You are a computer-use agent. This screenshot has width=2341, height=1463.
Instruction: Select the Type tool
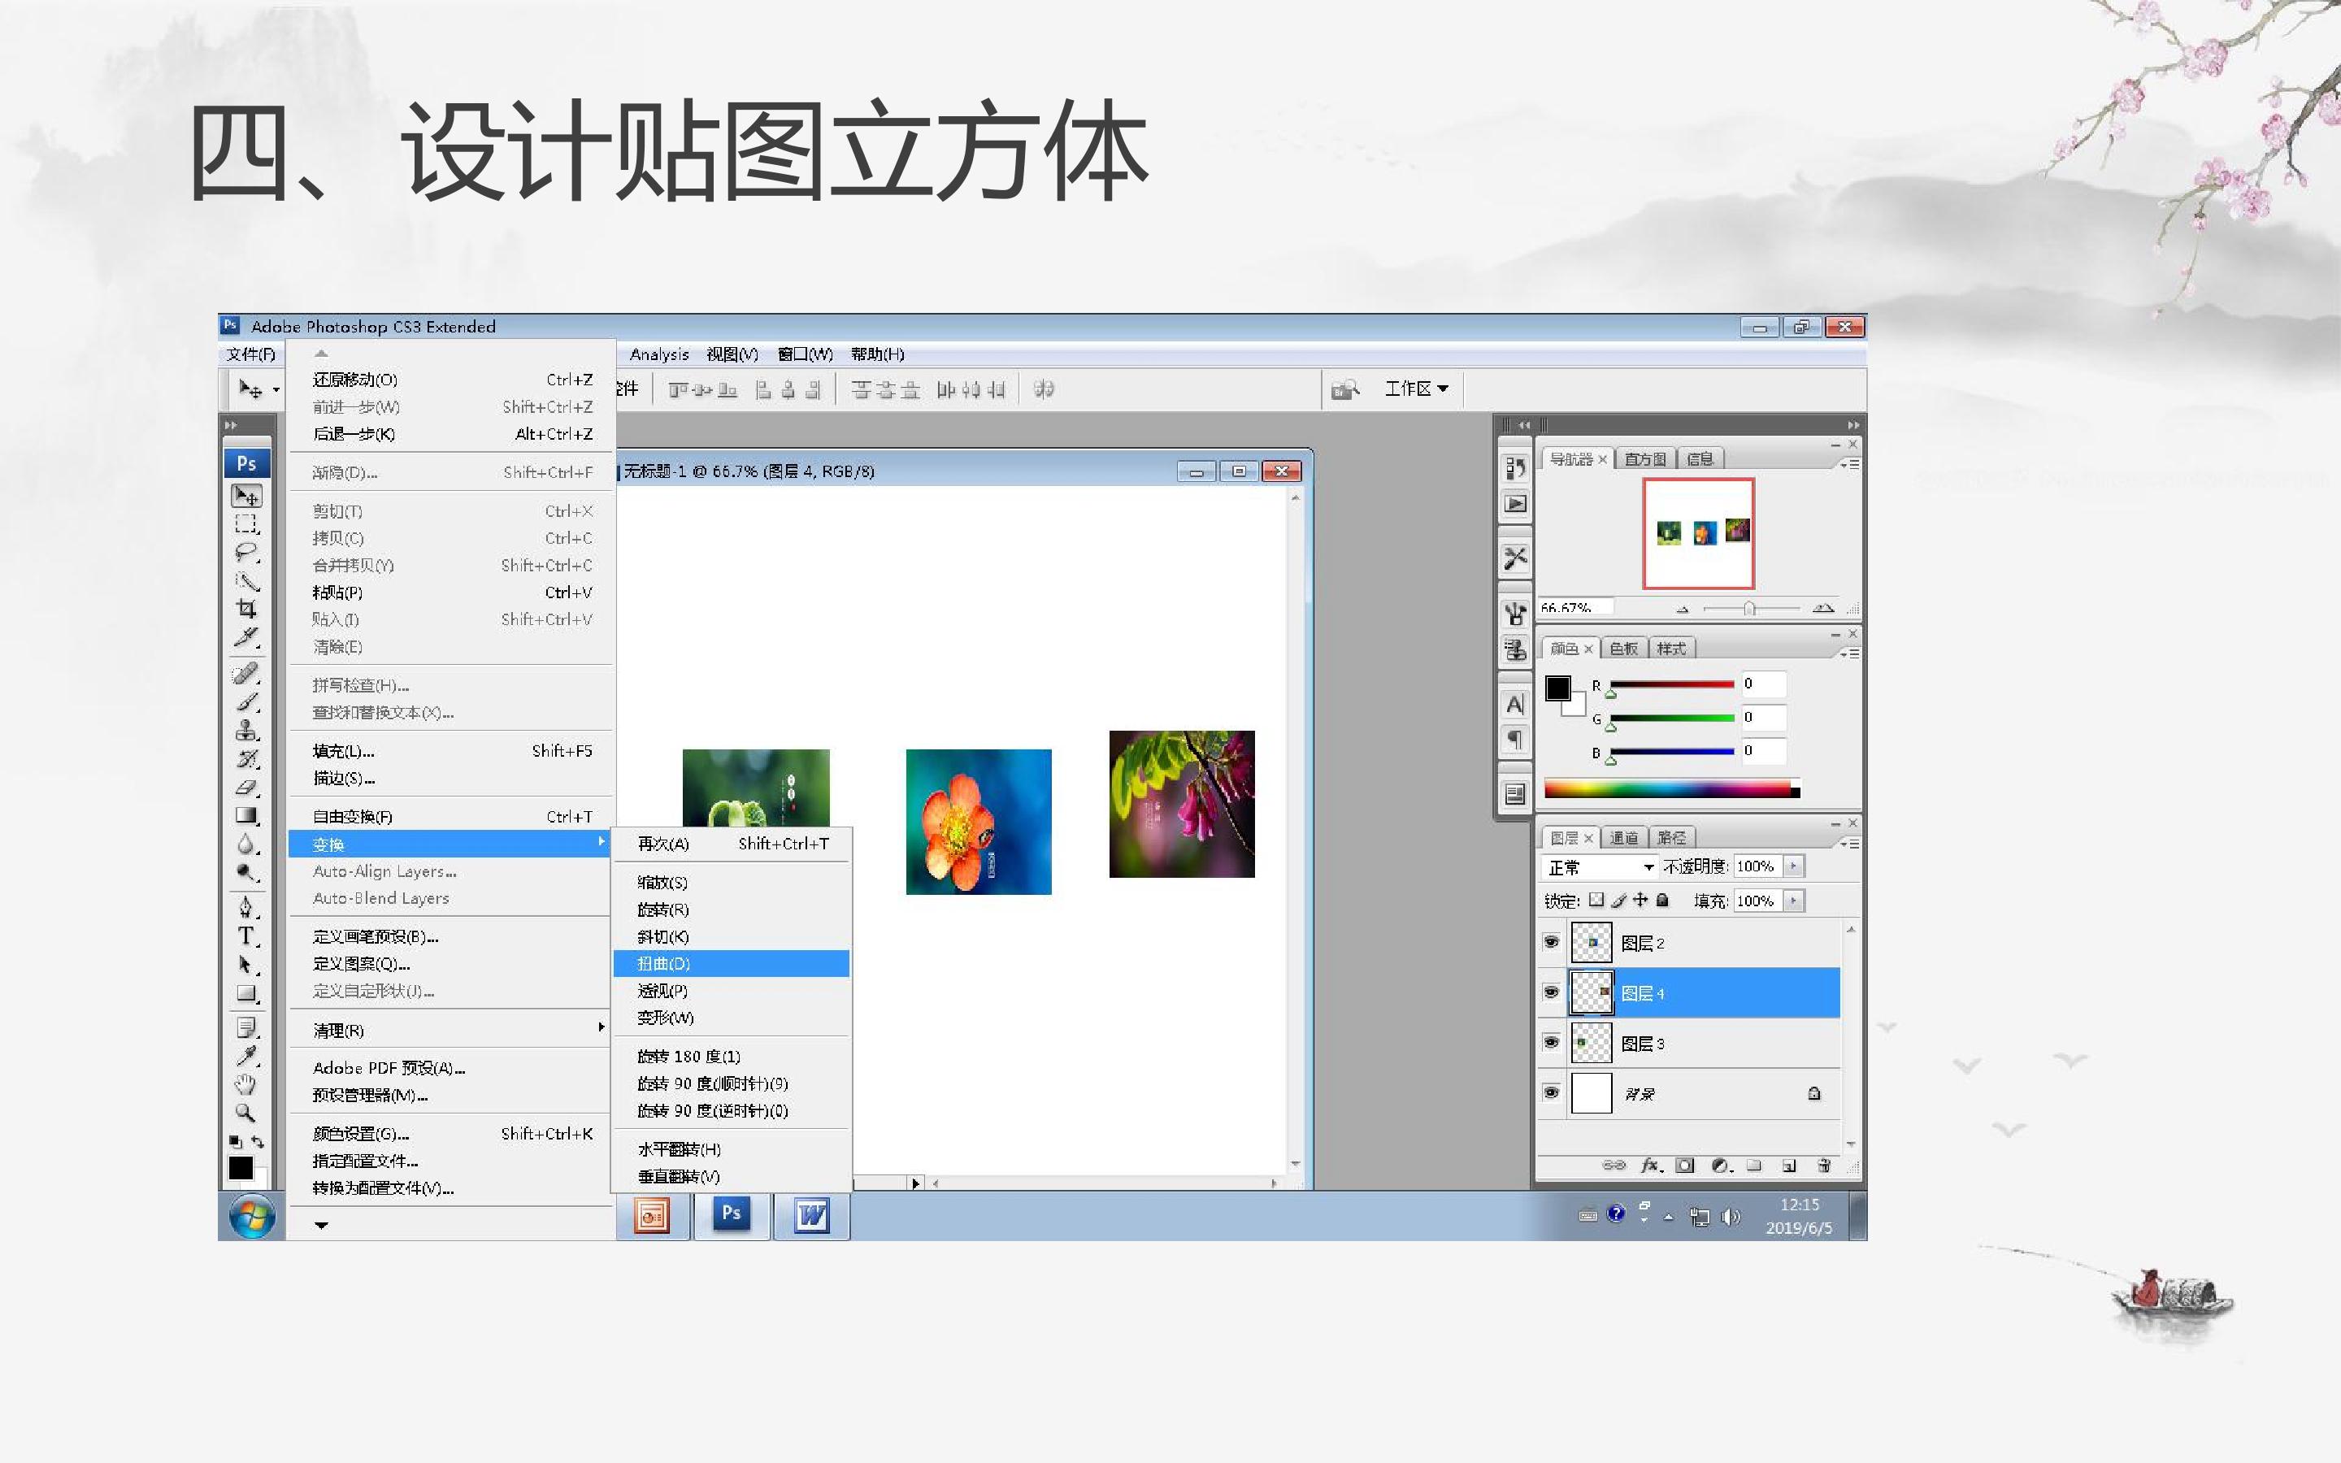click(x=246, y=936)
